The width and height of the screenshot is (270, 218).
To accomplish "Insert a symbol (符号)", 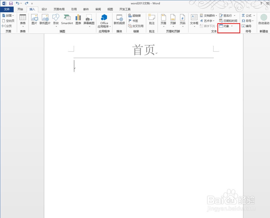I will click(x=247, y=21).
